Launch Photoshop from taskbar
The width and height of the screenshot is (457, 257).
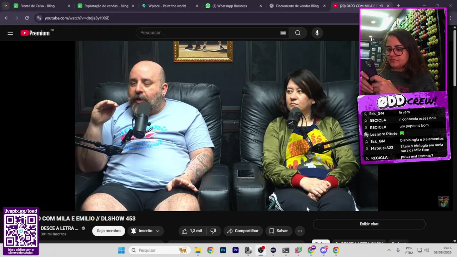[223, 250]
